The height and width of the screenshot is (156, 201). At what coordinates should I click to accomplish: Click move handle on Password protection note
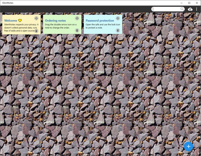118,18
